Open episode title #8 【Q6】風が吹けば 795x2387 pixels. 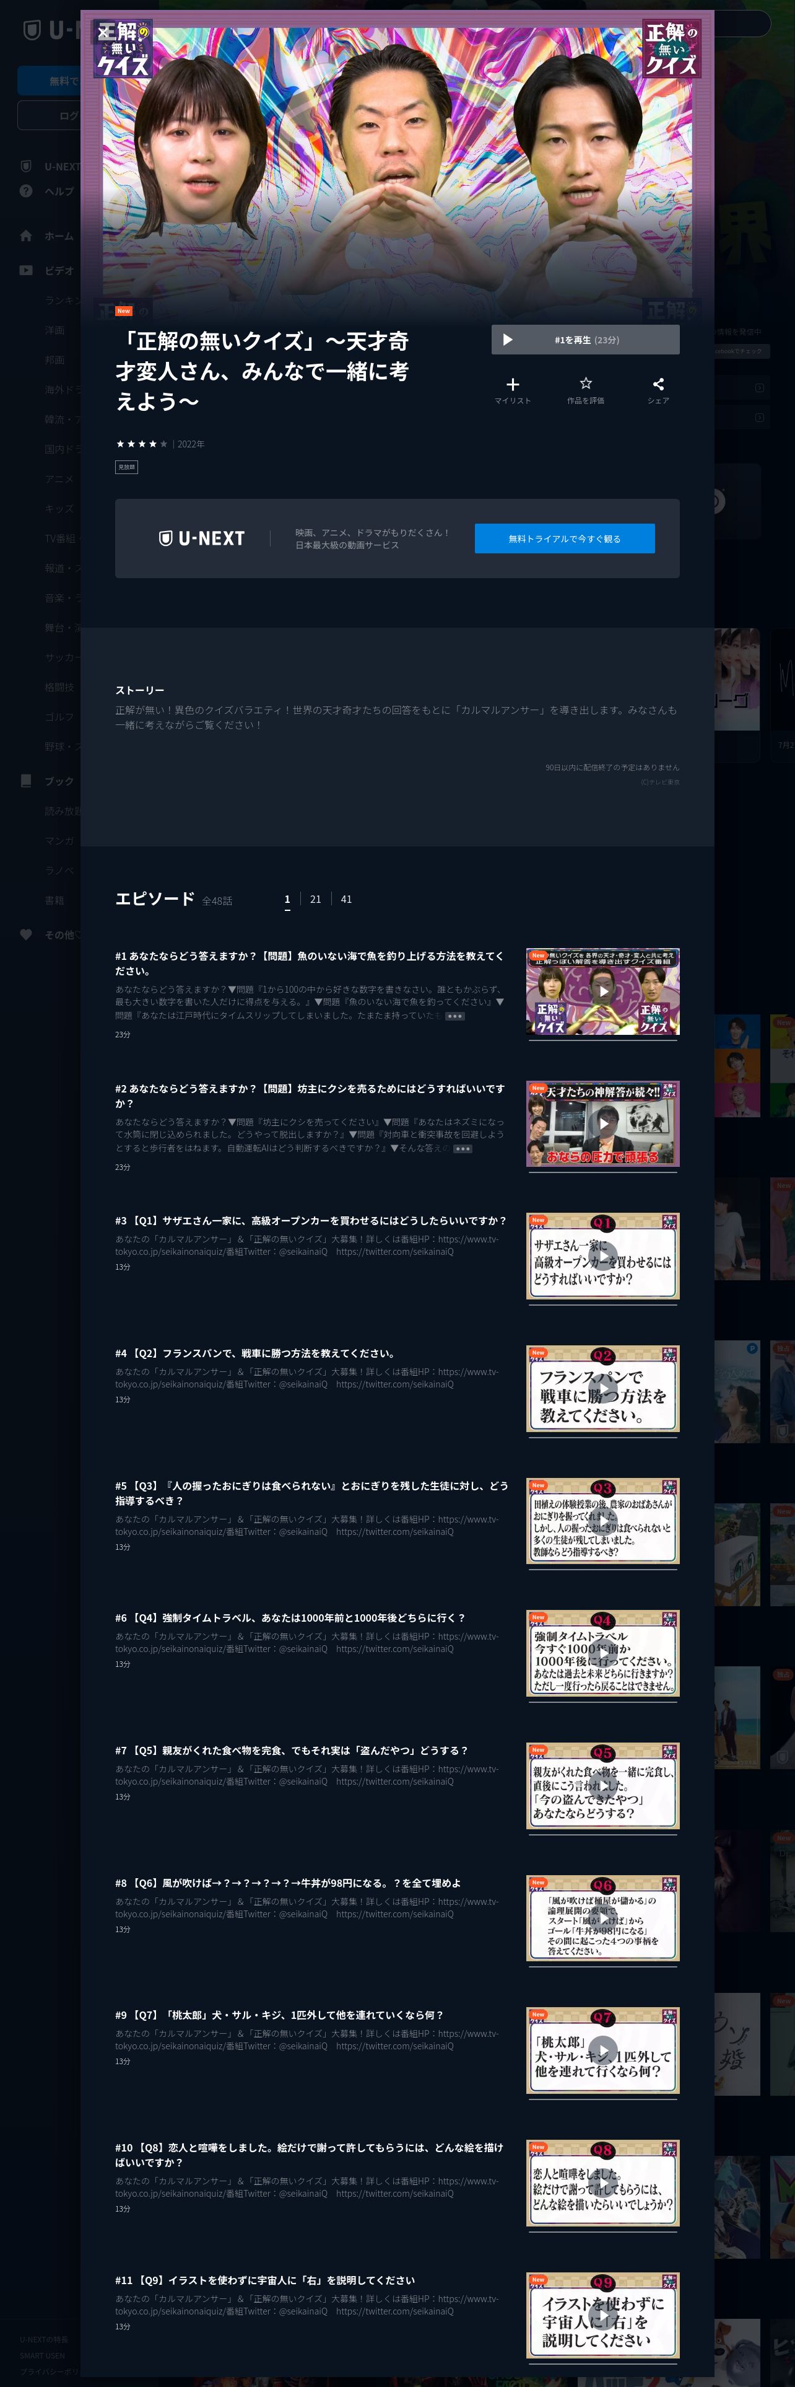(x=288, y=1883)
